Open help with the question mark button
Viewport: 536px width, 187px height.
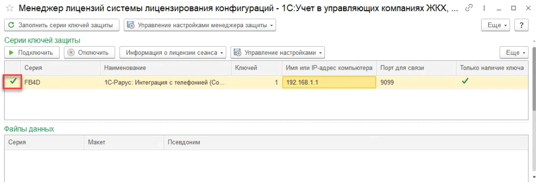click(x=522, y=25)
